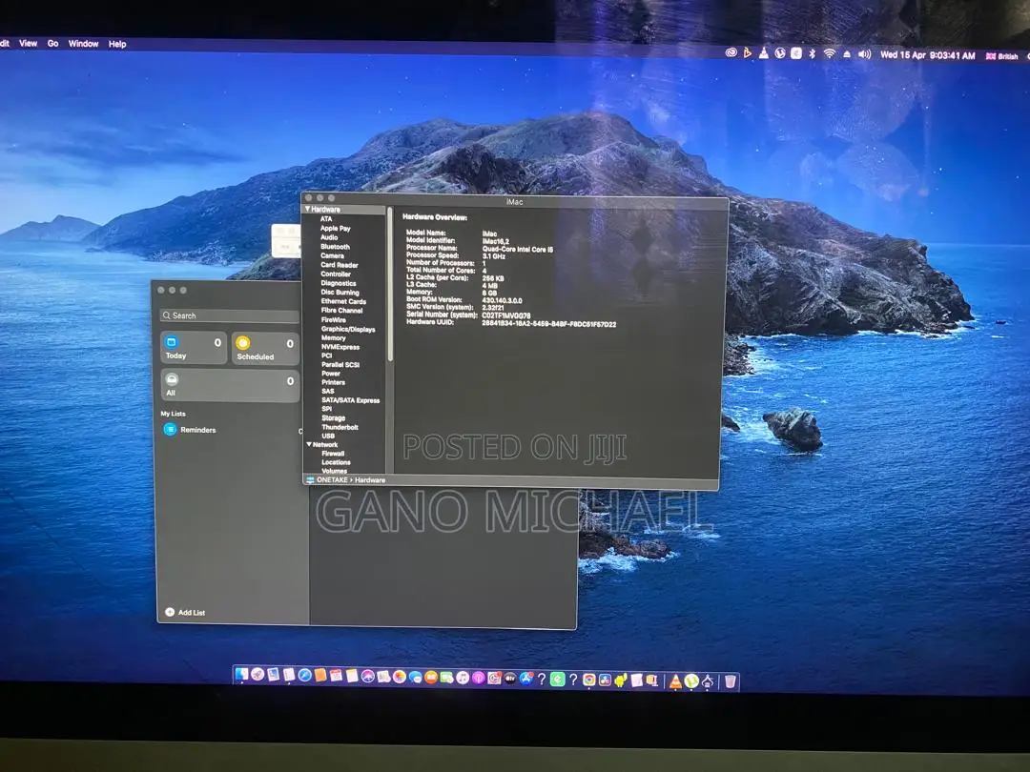1030x772 pixels.
Task: Open green uTorrent icon in dock
Action: pos(691,681)
